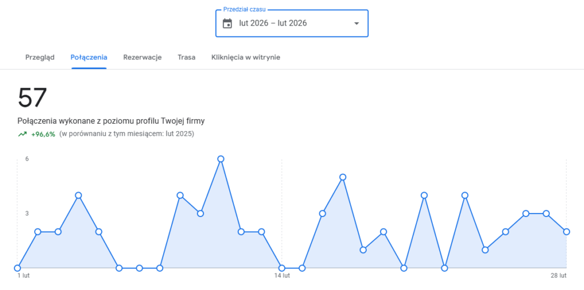Open the Kliknięcia w witrynie tab

tap(245, 57)
